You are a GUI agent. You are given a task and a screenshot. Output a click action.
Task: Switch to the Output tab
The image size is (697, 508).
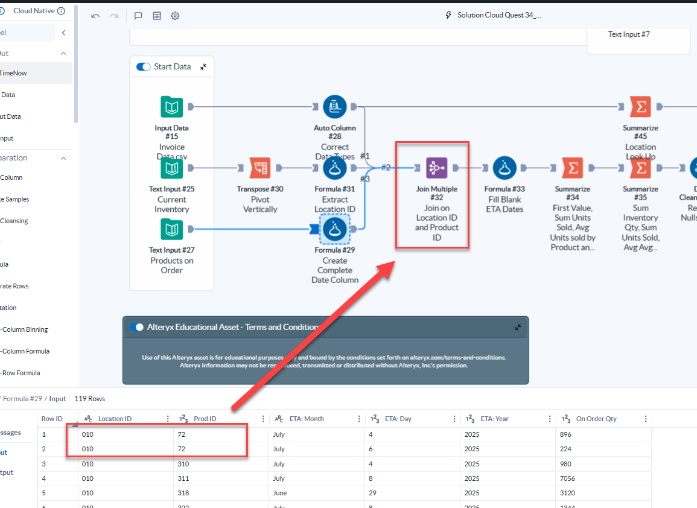coord(6,472)
